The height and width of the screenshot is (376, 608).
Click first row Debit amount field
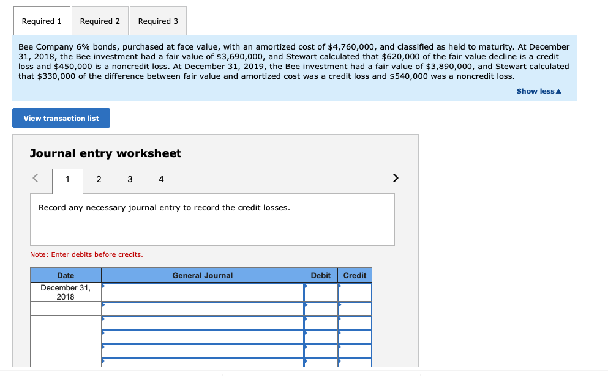[x=321, y=292]
